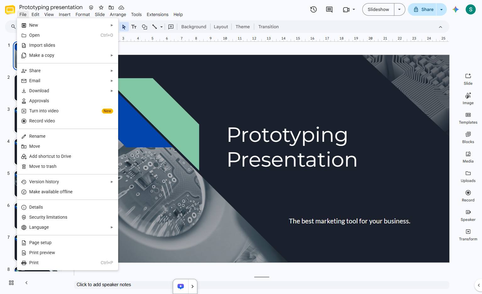Open Media in the right sidebar
Viewport: 482px width, 294px height.
[x=468, y=157]
